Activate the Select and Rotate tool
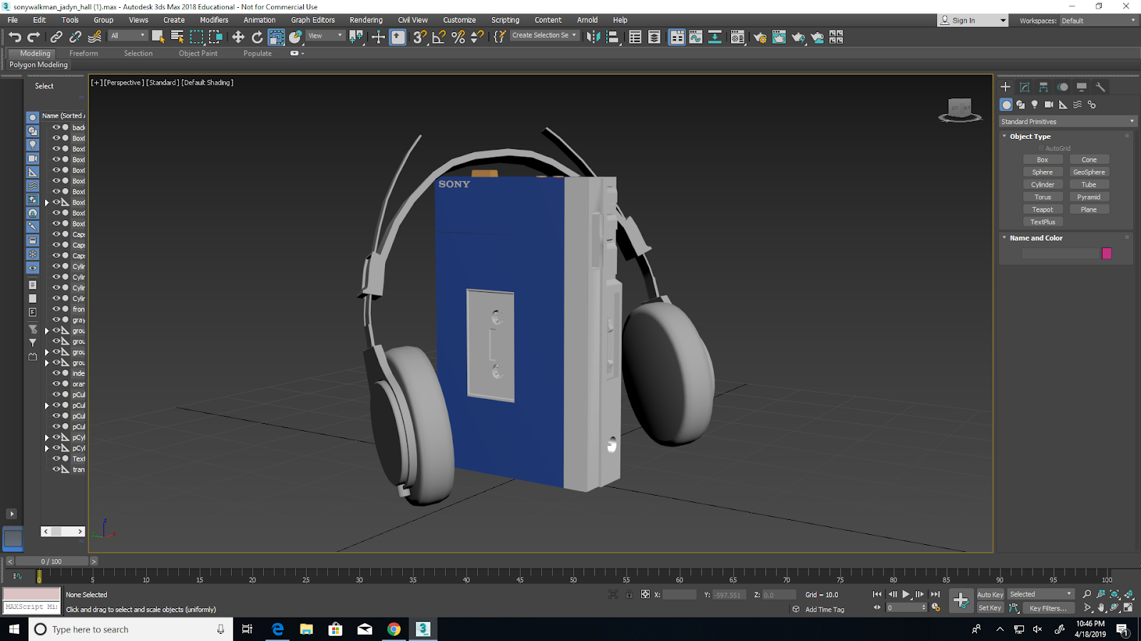The width and height of the screenshot is (1141, 641). [257, 37]
